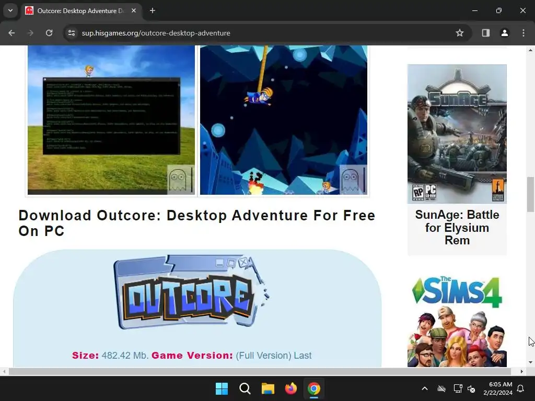The image size is (535, 401).
Task: Open site information icon in address bar
Action: pos(72,33)
